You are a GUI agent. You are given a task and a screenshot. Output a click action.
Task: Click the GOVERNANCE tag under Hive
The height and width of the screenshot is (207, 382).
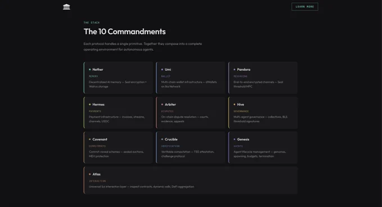241,111
